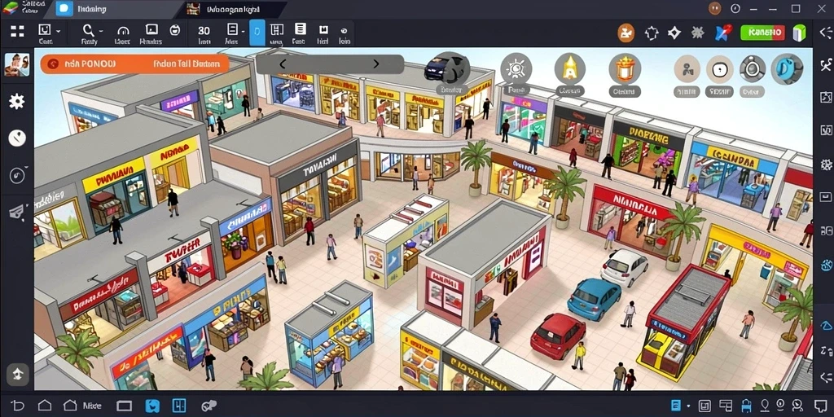Click the page document icon left of blue button
The width and height of the screenshot is (834, 417).
click(x=232, y=29)
